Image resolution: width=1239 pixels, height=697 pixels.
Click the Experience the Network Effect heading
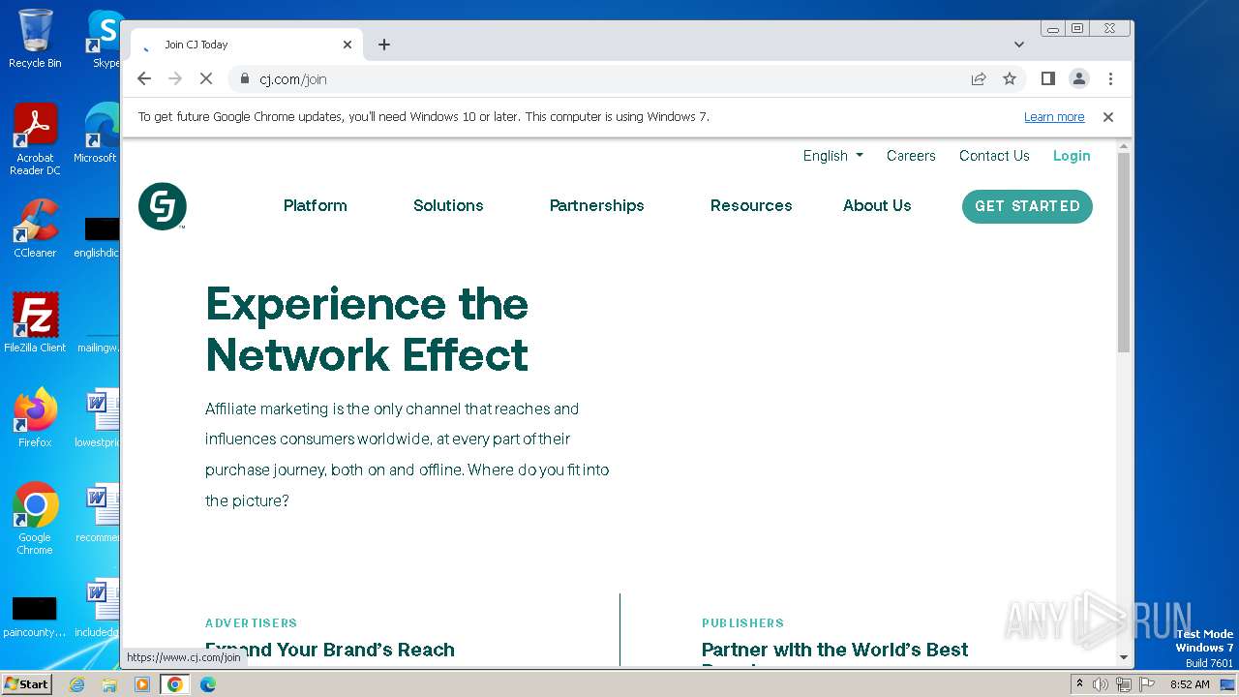point(368,329)
